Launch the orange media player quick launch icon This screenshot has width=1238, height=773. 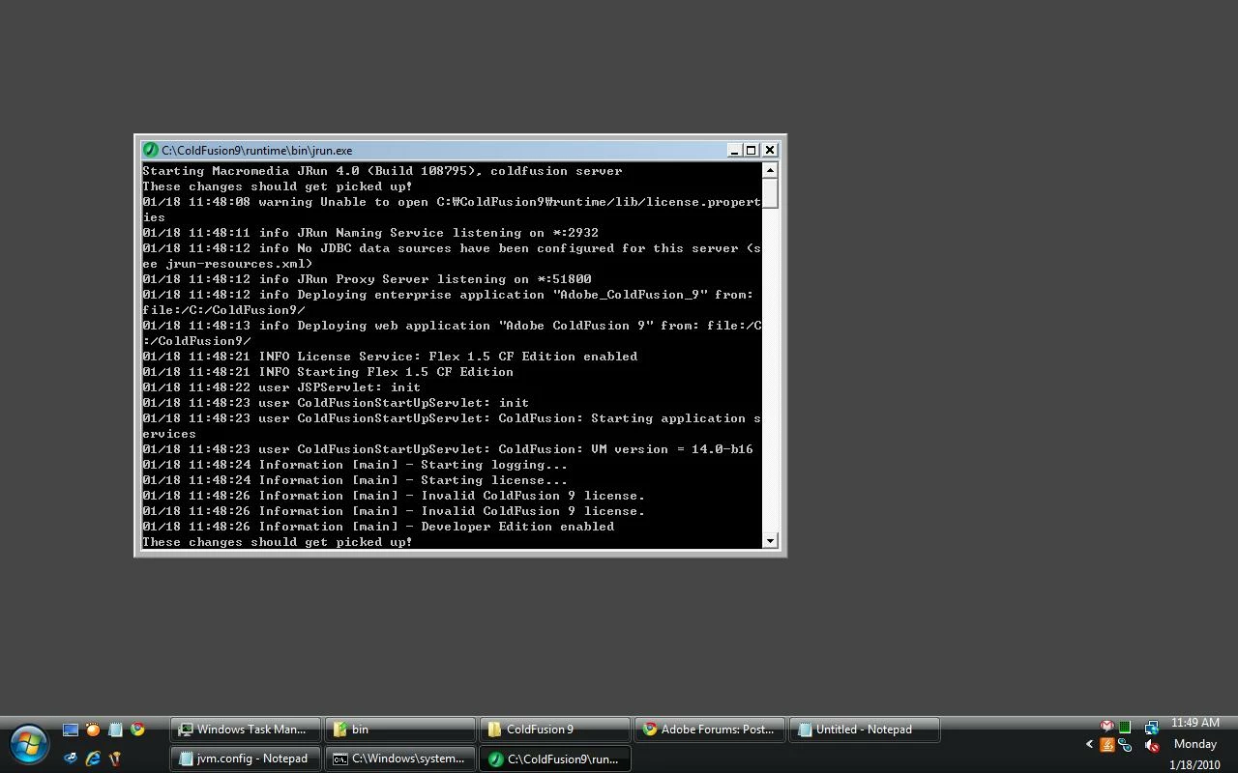(x=93, y=730)
